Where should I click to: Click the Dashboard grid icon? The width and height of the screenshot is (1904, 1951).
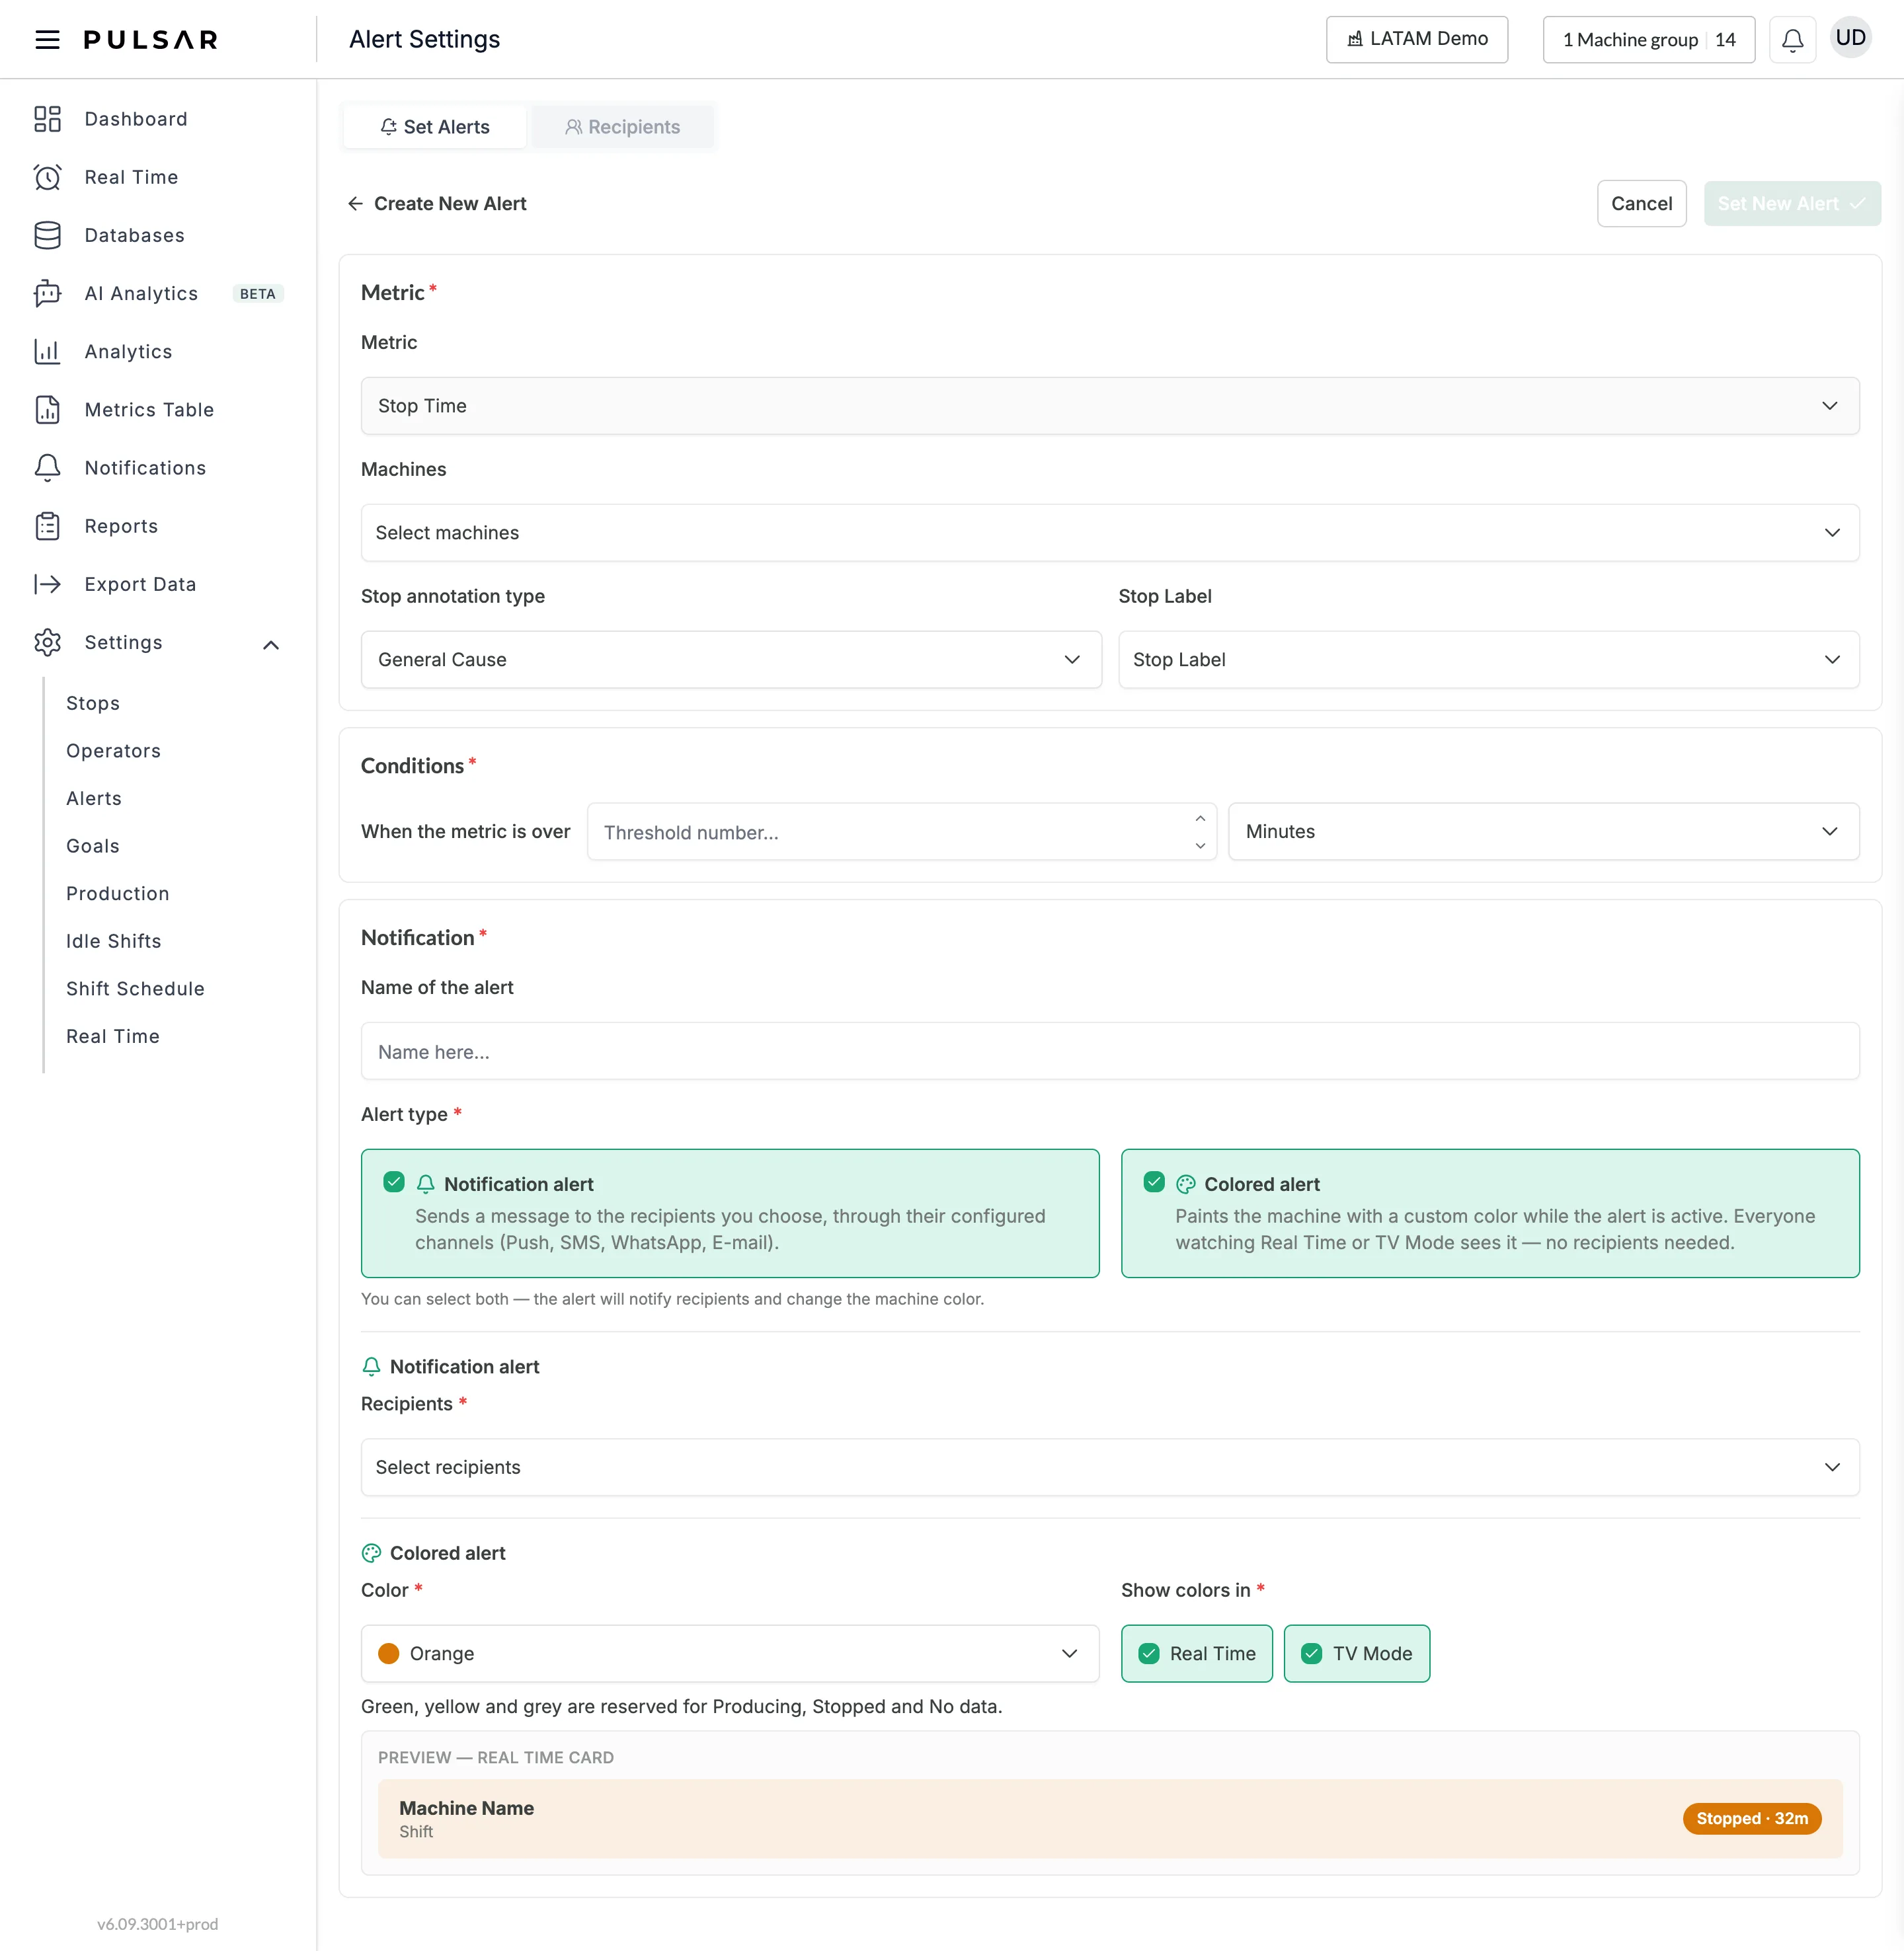(47, 119)
